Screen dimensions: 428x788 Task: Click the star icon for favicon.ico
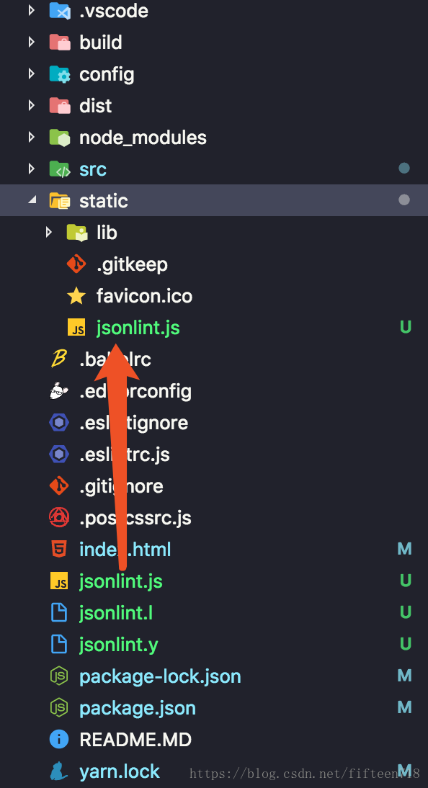coord(76,296)
